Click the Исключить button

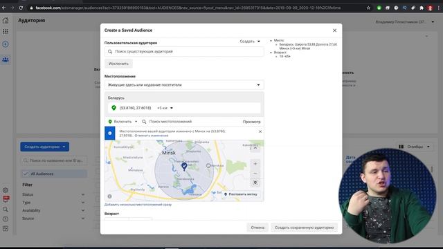118,64
